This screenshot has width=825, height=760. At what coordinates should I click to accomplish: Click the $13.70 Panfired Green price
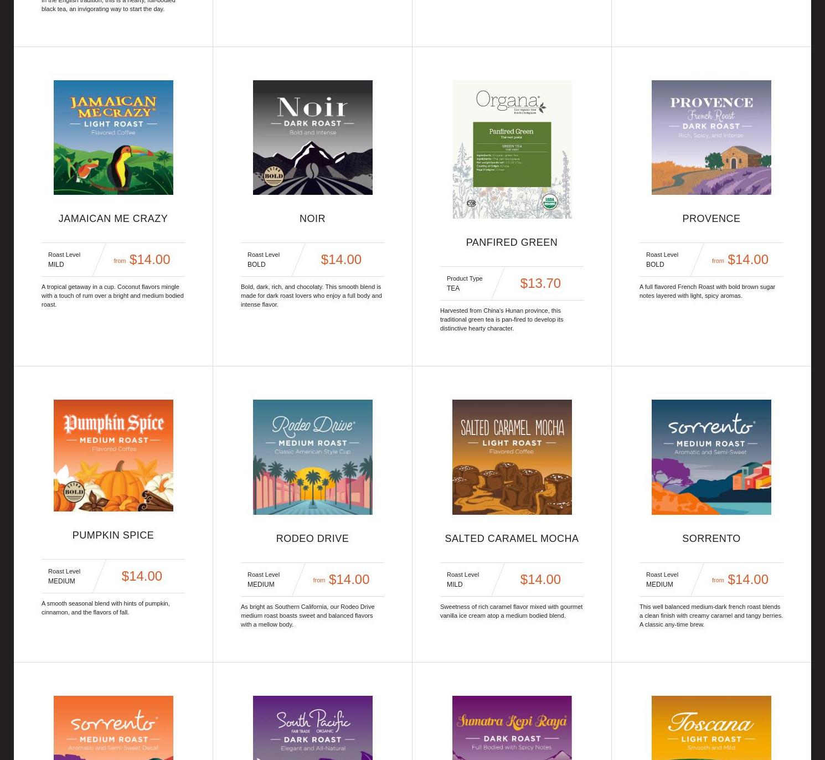pos(540,283)
